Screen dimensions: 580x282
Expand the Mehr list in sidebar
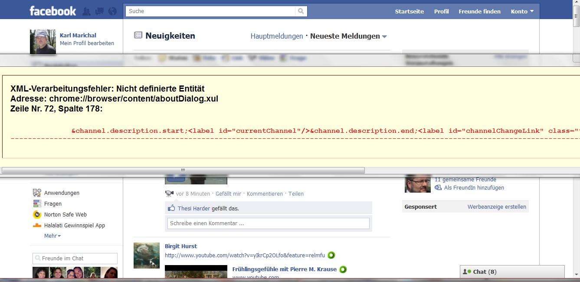pyautogui.click(x=52, y=236)
